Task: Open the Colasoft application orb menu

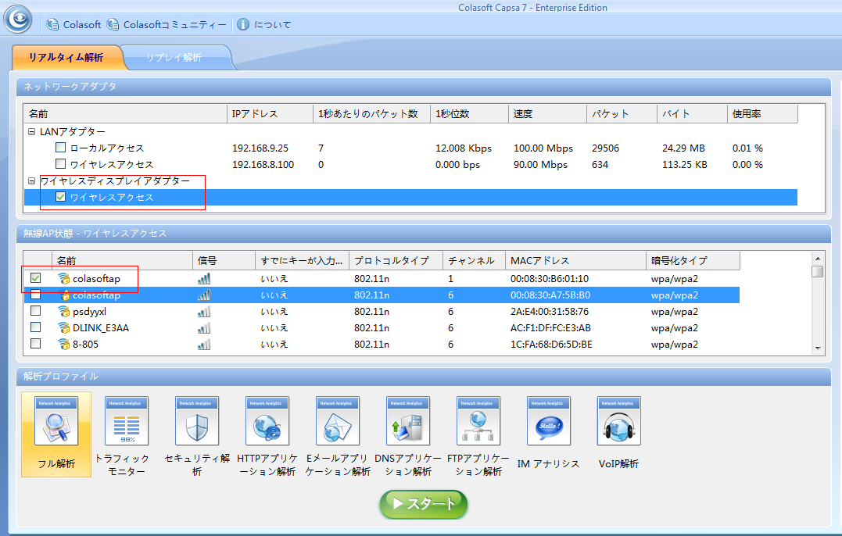Action: 18,19
